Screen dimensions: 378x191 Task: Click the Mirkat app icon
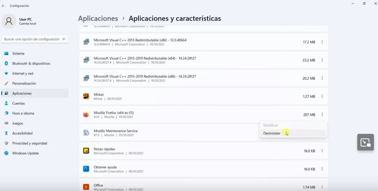pyautogui.click(x=86, y=96)
